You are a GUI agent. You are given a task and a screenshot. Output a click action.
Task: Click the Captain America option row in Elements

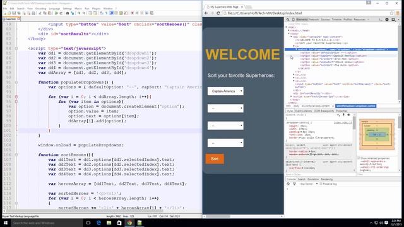click(341, 55)
